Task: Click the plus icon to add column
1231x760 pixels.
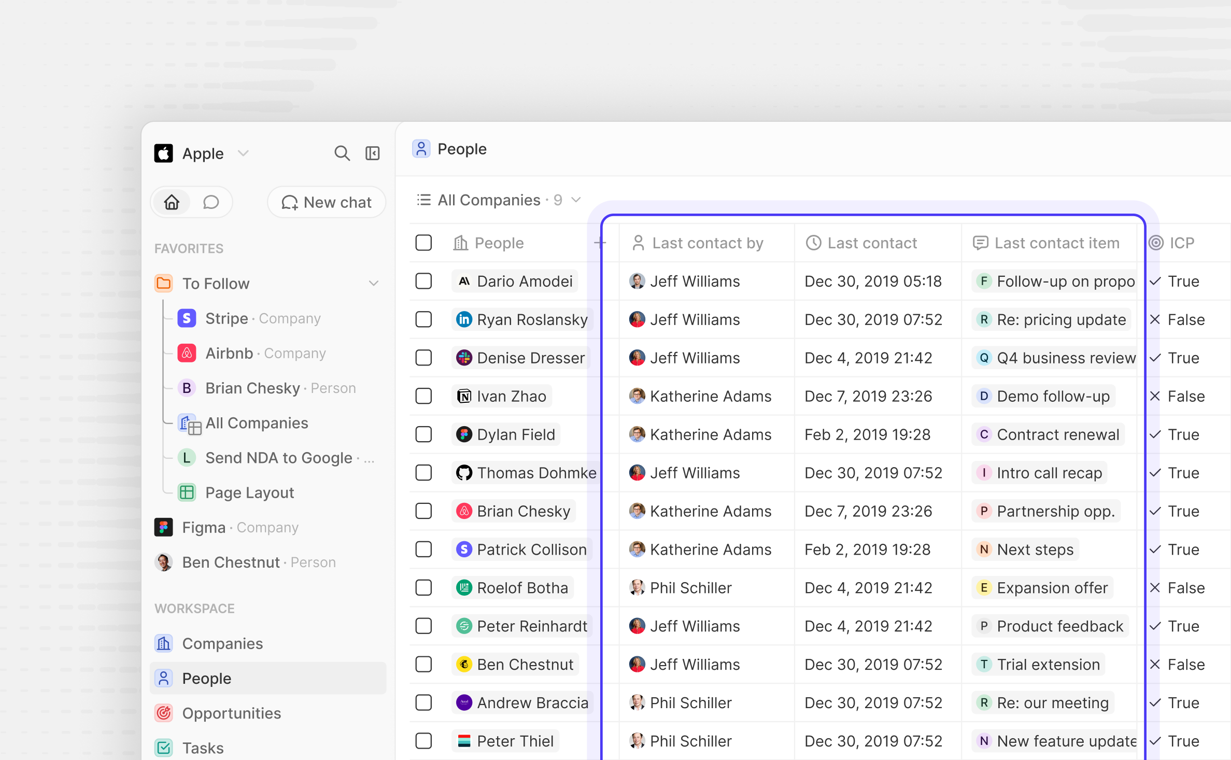Action: coord(600,243)
